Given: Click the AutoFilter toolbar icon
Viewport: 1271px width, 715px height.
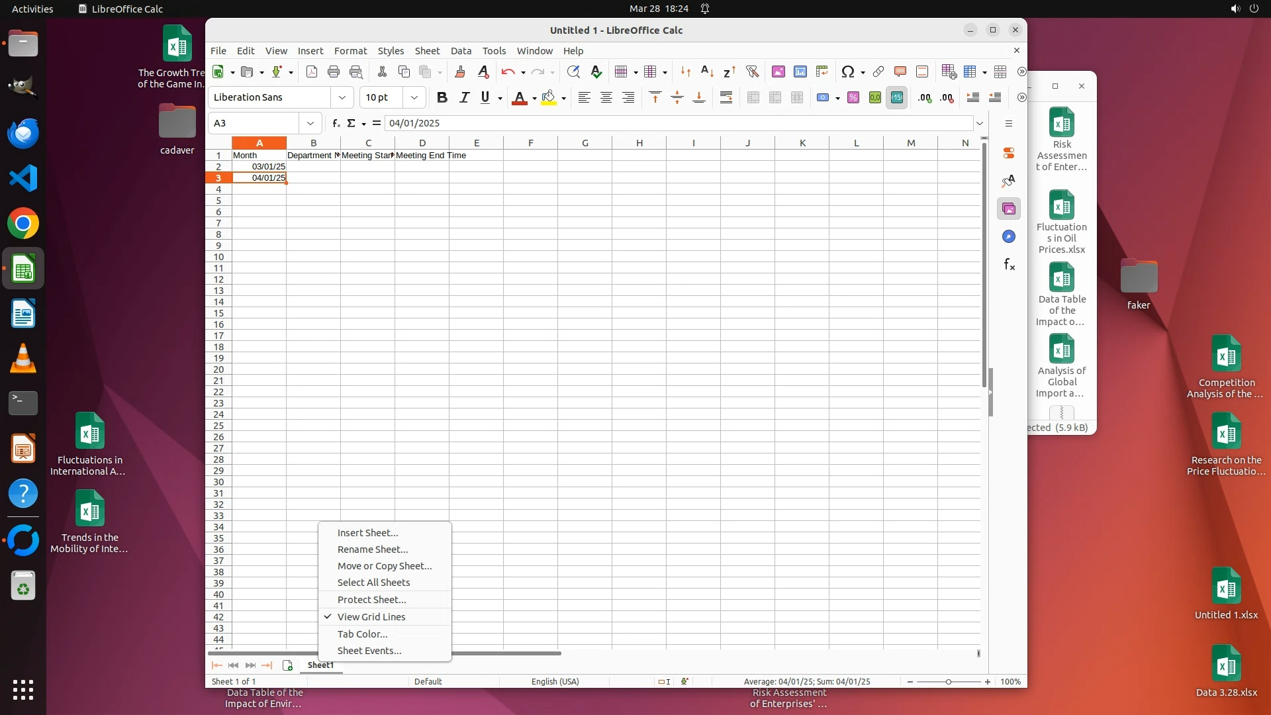Looking at the screenshot, I should tap(752, 71).
